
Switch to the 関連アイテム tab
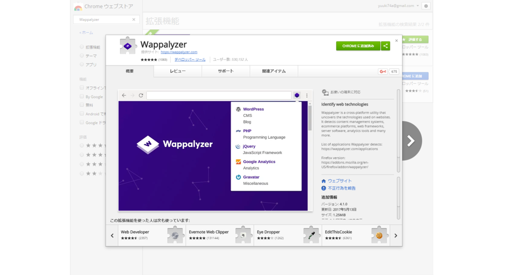(x=274, y=71)
